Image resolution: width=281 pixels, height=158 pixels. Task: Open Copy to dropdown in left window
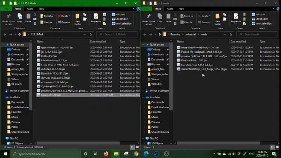(47, 22)
